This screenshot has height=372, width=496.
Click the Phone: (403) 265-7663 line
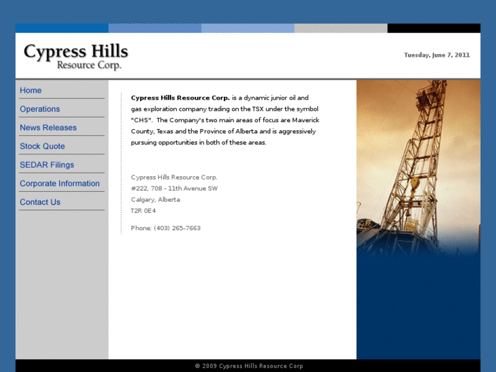pos(166,228)
